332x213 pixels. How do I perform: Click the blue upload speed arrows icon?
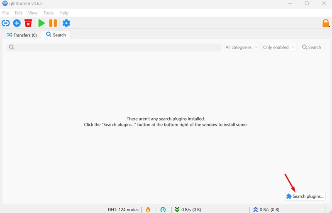point(255,209)
